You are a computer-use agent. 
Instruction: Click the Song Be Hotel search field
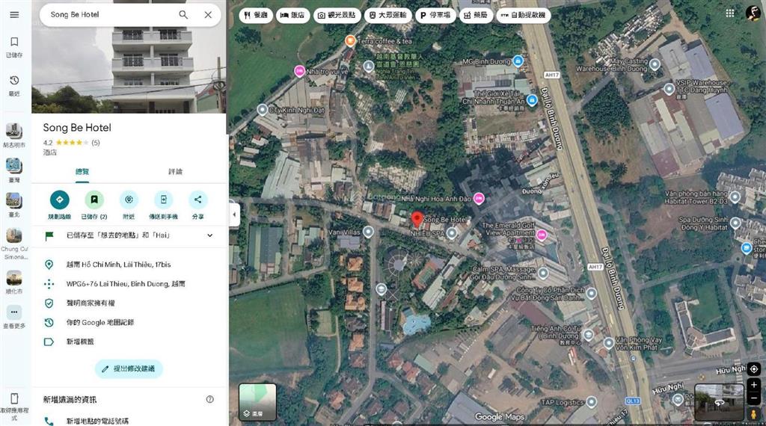point(110,15)
